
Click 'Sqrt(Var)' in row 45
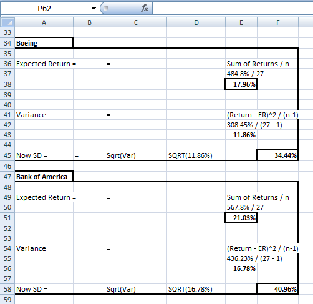coord(121,155)
